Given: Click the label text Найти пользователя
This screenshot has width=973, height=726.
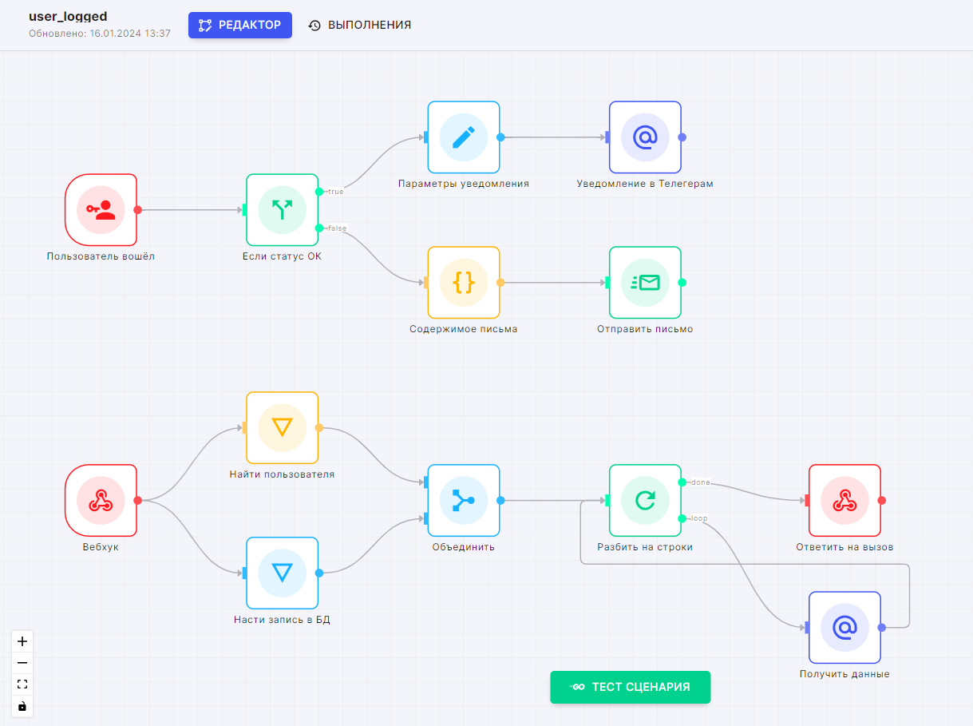Looking at the screenshot, I should click(x=282, y=474).
